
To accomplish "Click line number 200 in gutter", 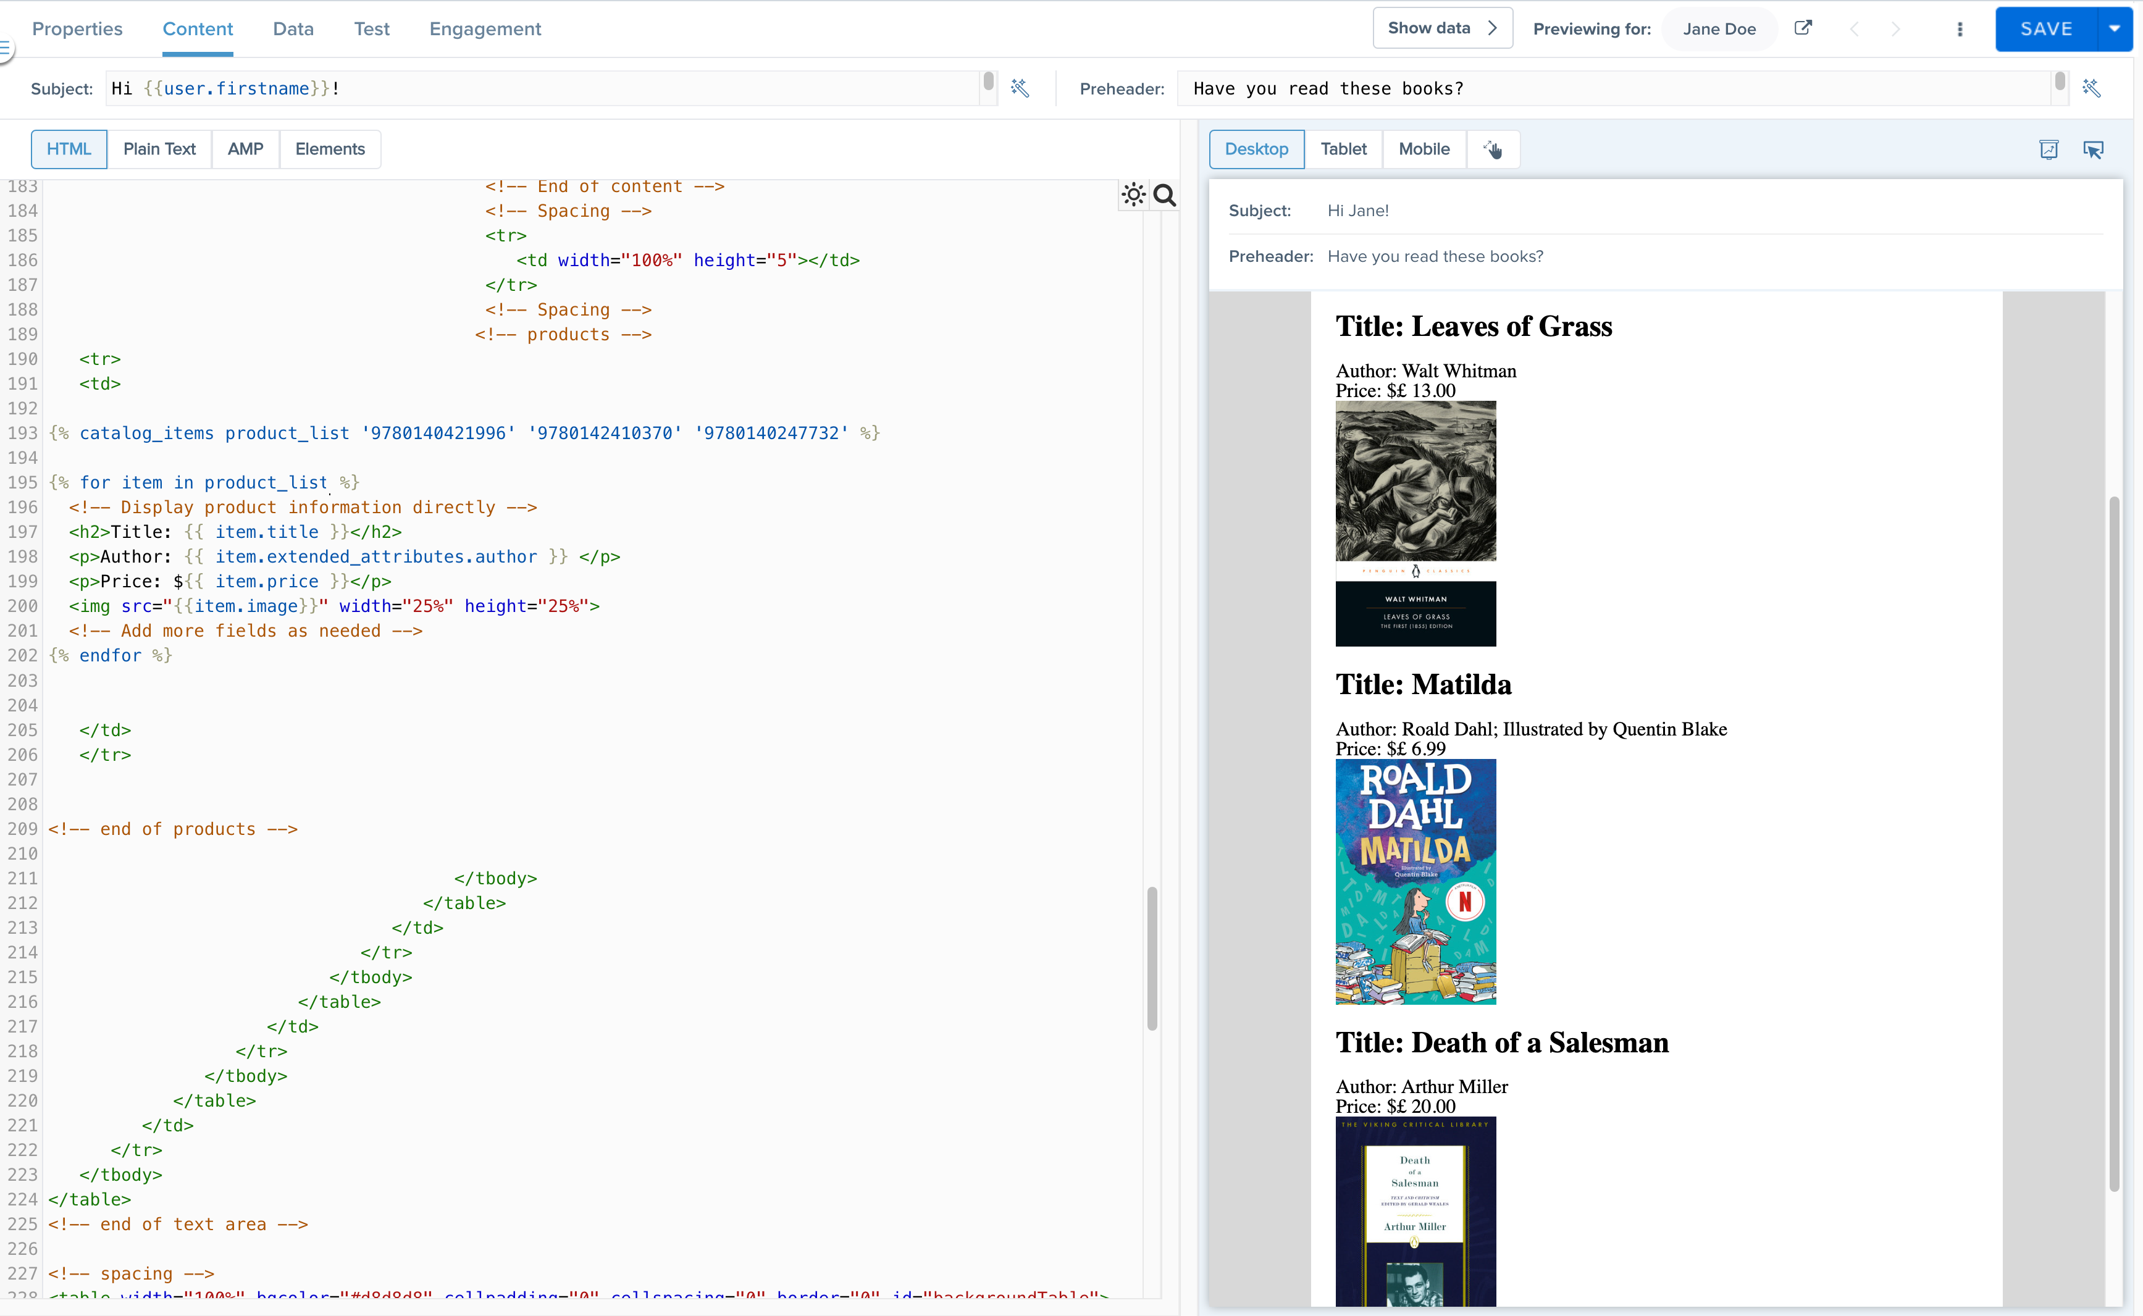I will click(23, 606).
